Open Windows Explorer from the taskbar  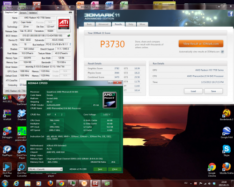pos(28,183)
